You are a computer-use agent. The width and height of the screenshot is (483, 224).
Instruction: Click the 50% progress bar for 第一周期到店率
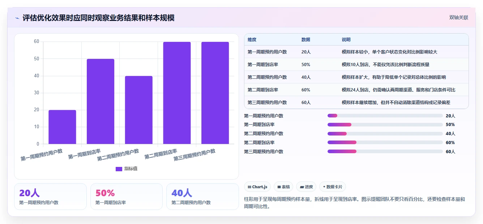(385, 125)
